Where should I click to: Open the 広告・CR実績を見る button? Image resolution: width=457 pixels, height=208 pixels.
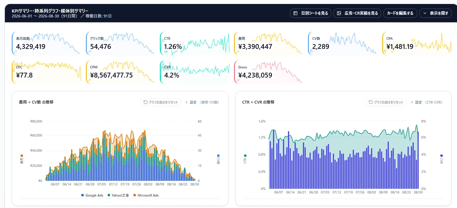357,13
